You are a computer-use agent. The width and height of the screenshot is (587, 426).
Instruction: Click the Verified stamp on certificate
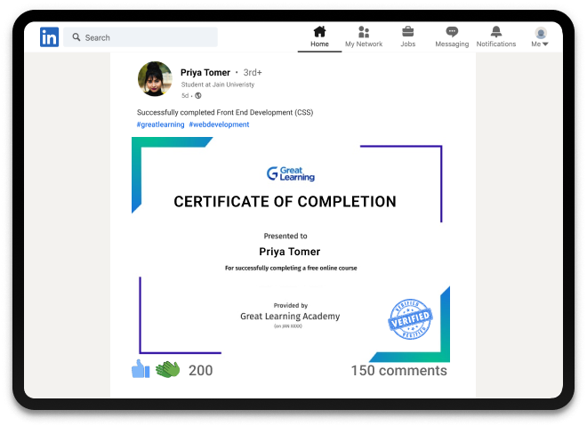(410, 319)
